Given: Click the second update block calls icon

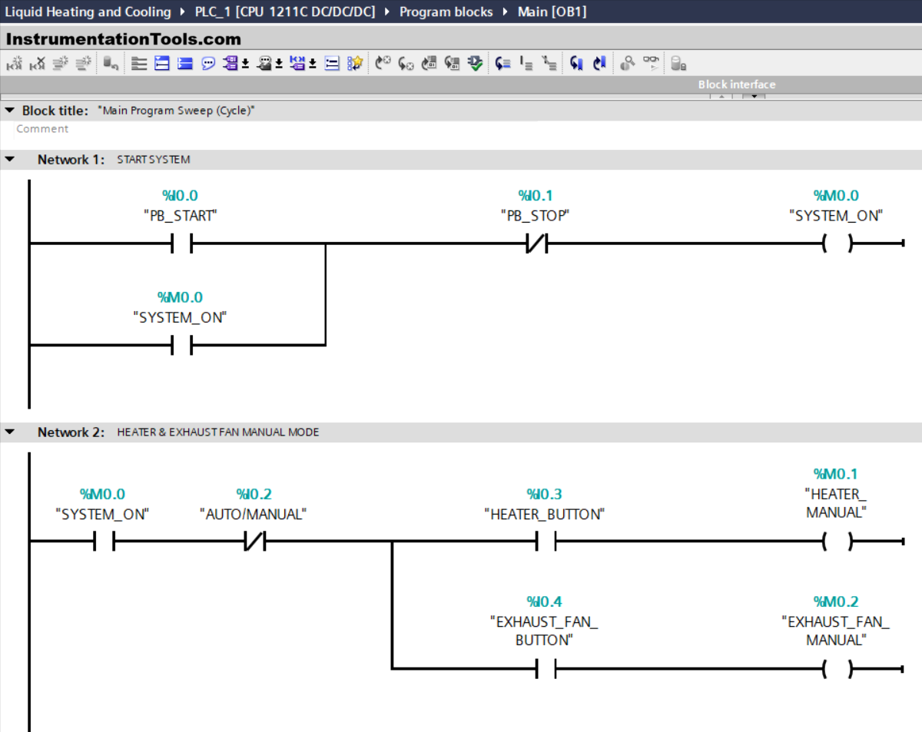Looking at the screenshot, I should click(x=453, y=64).
